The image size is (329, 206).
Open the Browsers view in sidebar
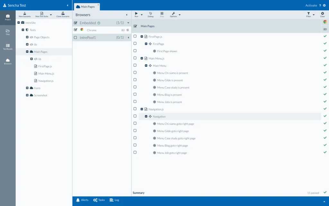pos(8,61)
